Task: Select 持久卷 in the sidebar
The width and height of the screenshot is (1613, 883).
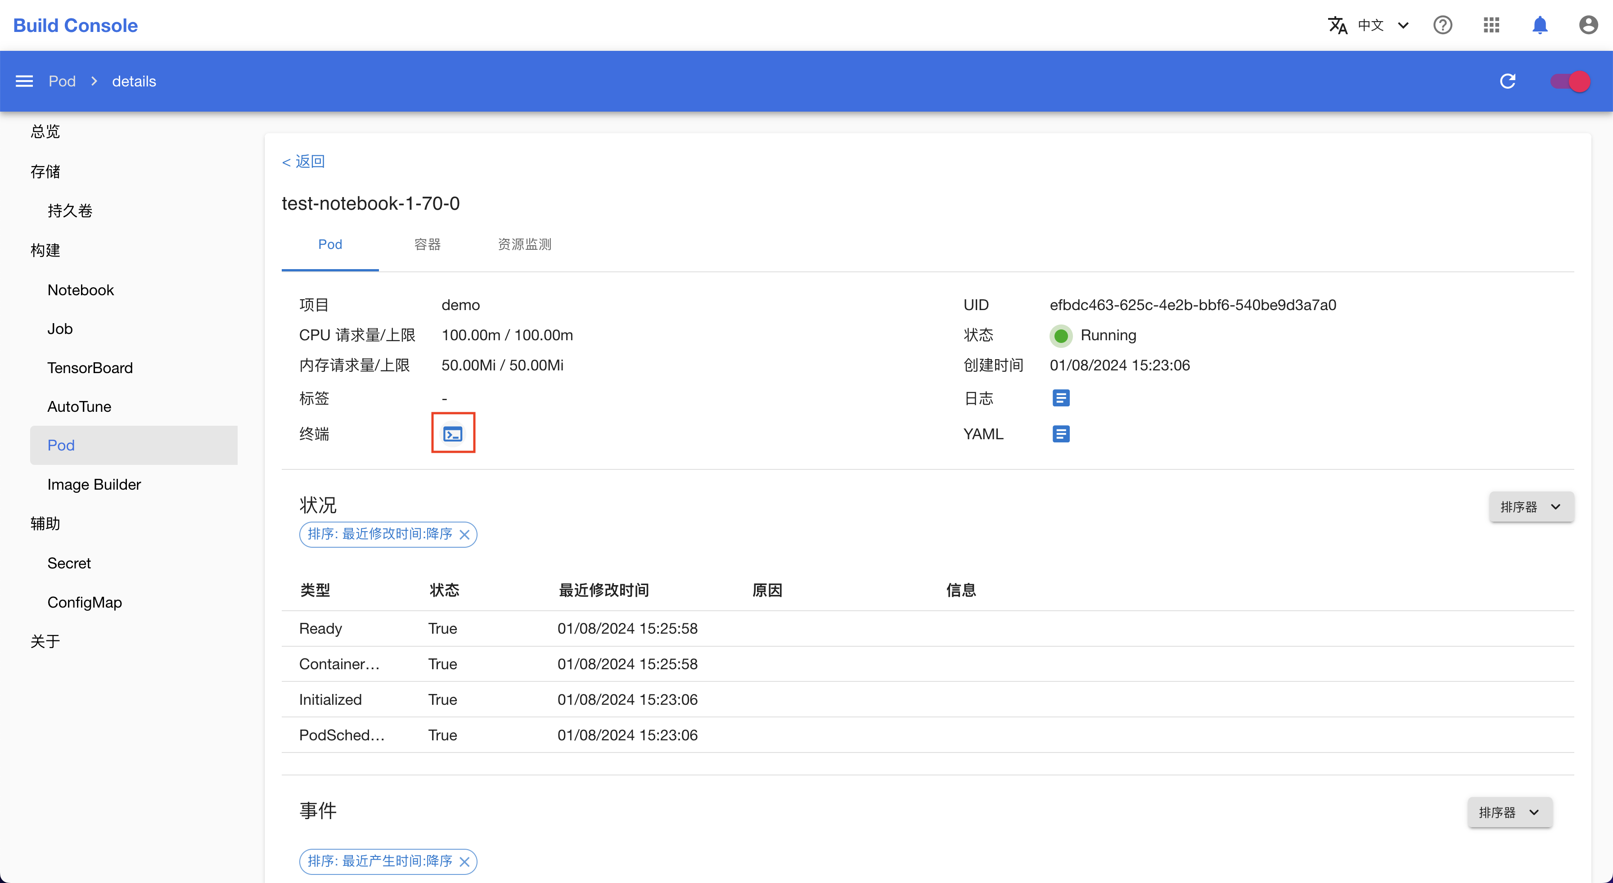Action: point(70,211)
